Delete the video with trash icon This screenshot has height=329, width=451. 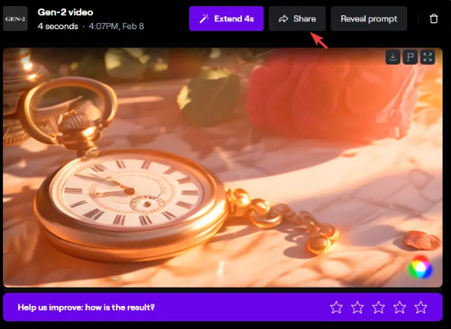pyautogui.click(x=433, y=18)
